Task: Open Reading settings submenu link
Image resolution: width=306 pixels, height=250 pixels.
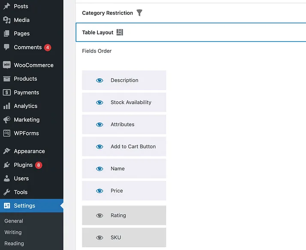Action: coord(14,244)
